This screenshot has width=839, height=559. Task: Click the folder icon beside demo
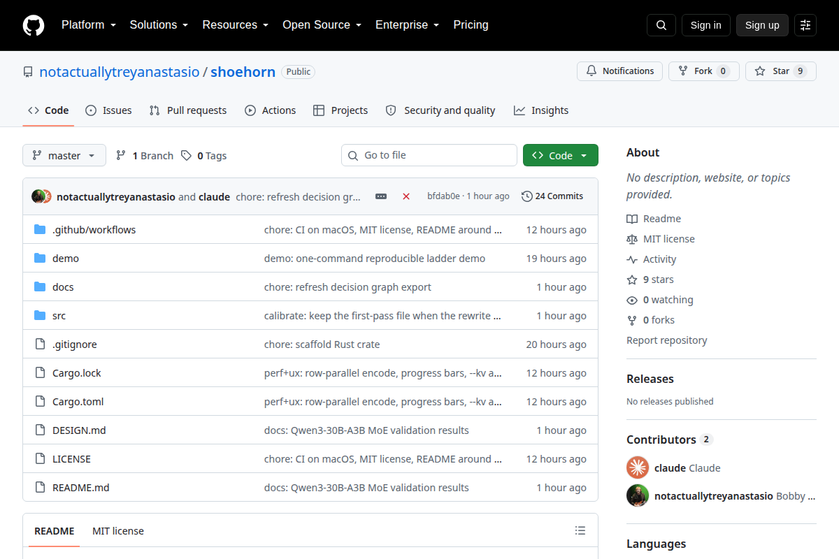40,259
